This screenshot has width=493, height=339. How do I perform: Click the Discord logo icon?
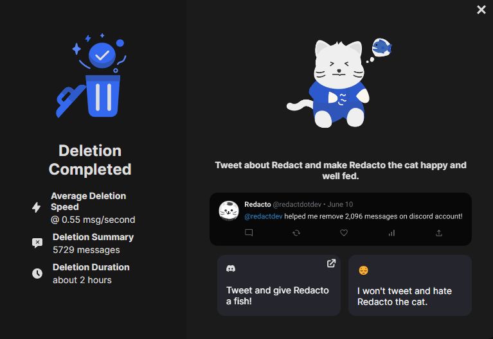pos(231,268)
